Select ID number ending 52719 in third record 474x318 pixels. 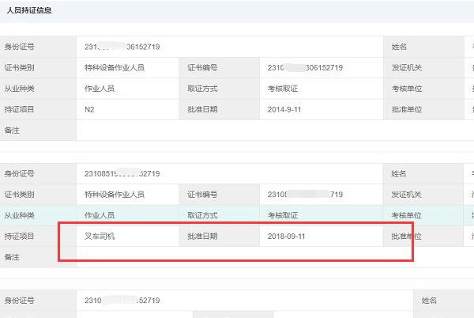[x=122, y=301]
